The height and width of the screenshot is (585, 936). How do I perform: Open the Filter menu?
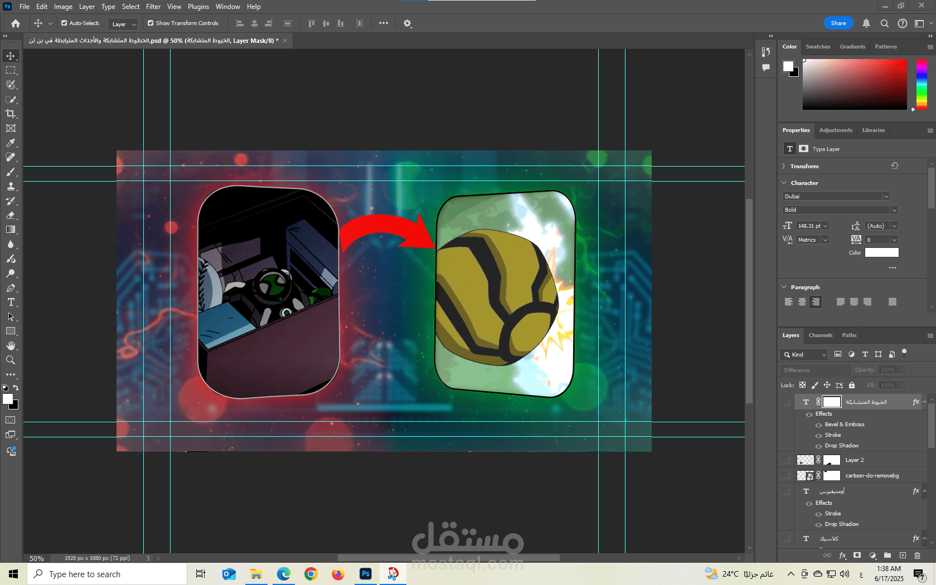tap(153, 7)
